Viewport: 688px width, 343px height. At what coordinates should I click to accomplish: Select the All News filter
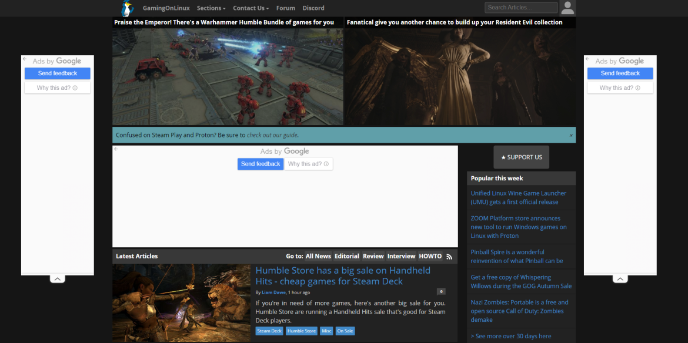pos(318,256)
